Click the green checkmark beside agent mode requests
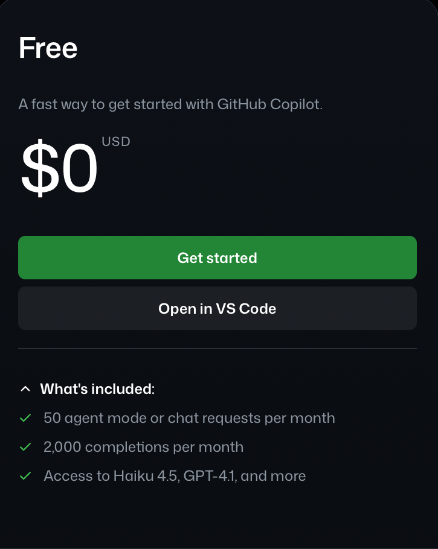 pyautogui.click(x=25, y=417)
